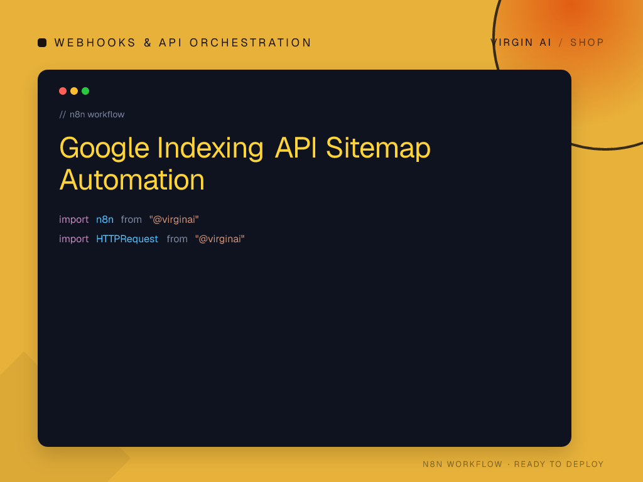Image resolution: width=643 pixels, height=482 pixels.
Task: Click '"@virginai"' string on the HTTPRequest line
Action: (x=220, y=239)
